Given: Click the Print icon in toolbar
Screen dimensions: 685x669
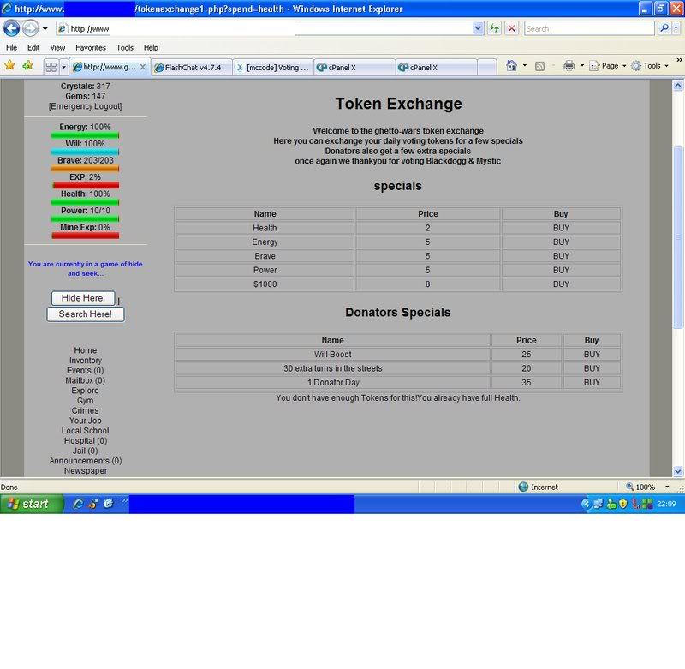Looking at the screenshot, I should point(569,66).
